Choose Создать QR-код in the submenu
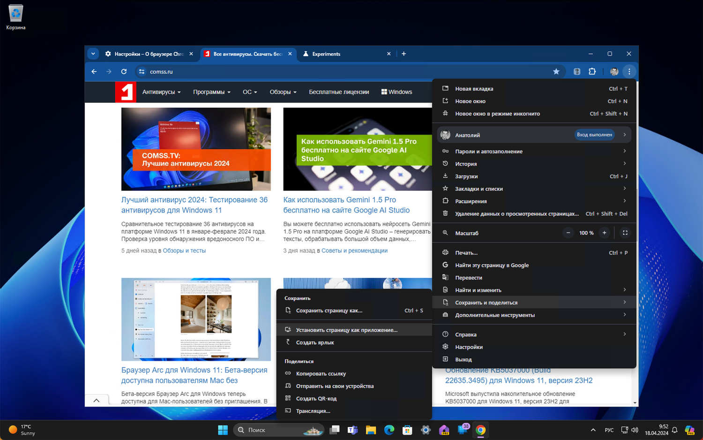Viewport: 703px width, 440px height. 354,399
